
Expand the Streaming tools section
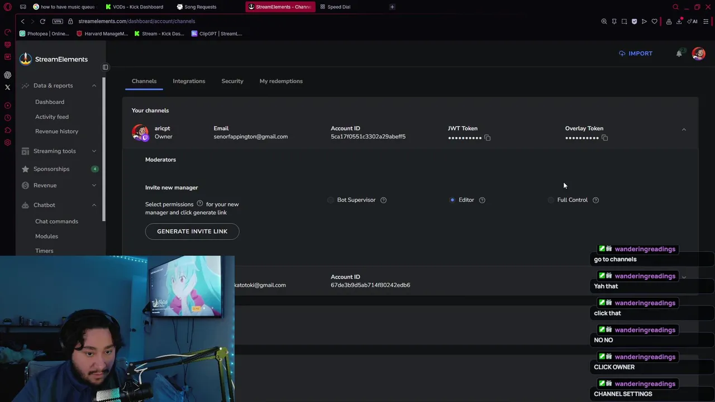click(x=94, y=151)
